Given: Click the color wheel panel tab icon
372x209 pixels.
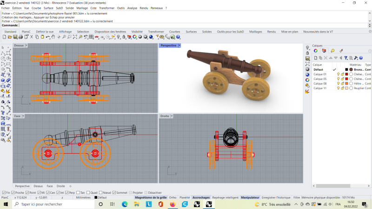Looking at the screenshot, I should point(316,51).
